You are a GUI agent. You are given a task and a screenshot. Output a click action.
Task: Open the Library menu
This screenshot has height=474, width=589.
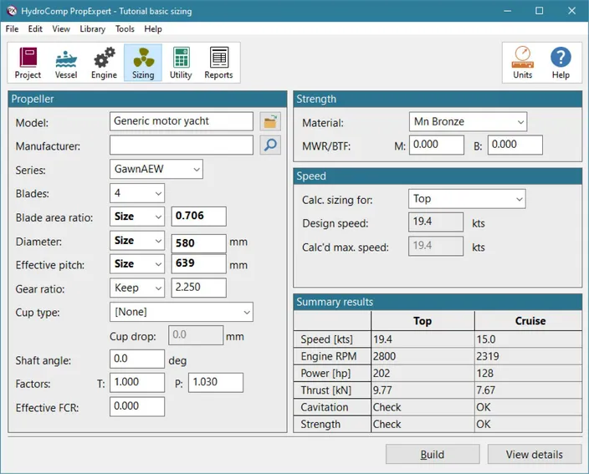92,29
